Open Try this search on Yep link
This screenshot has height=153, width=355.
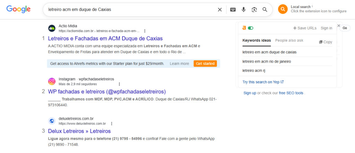pos(263,82)
